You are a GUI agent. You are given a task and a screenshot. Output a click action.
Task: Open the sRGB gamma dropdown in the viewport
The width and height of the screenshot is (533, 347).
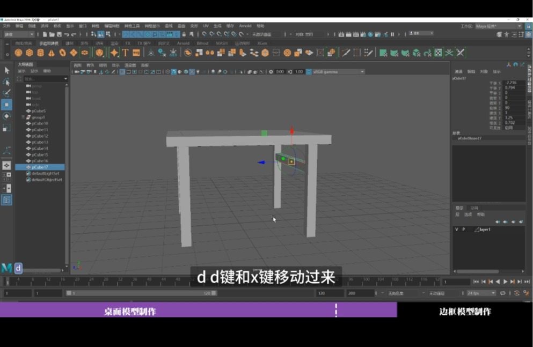[335, 71]
